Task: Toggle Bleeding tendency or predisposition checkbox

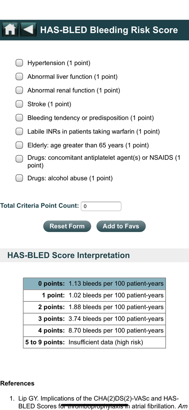Action: 19,118
